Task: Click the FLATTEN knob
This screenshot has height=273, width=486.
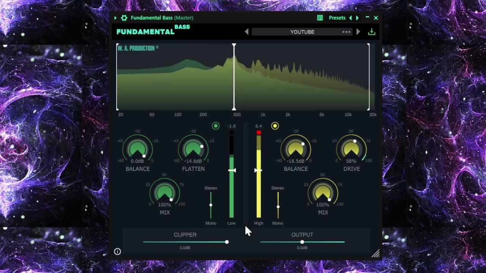Action: tap(193, 149)
